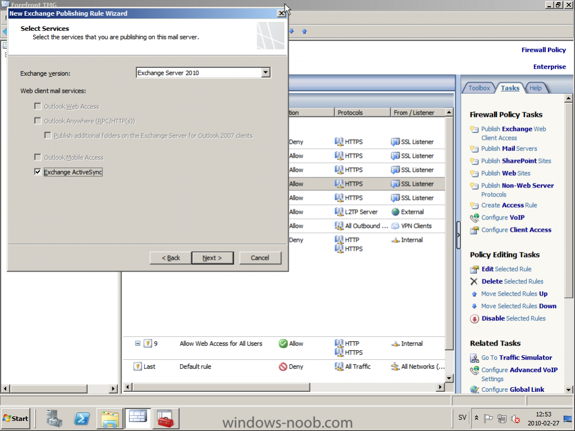Switch to Forefront TMG firewall taskbar icon
The width and height of the screenshot is (575, 431).
pos(138,418)
